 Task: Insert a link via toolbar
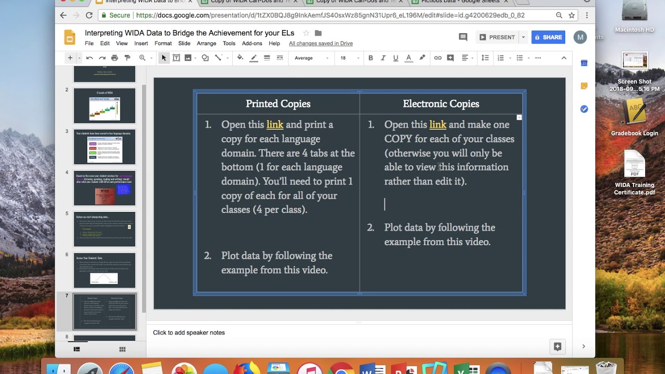438,58
